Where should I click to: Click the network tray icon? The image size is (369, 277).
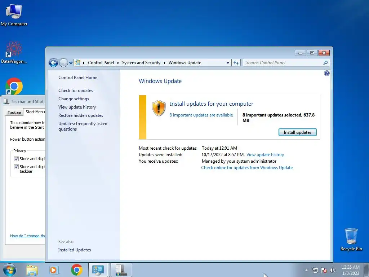tap(315, 270)
